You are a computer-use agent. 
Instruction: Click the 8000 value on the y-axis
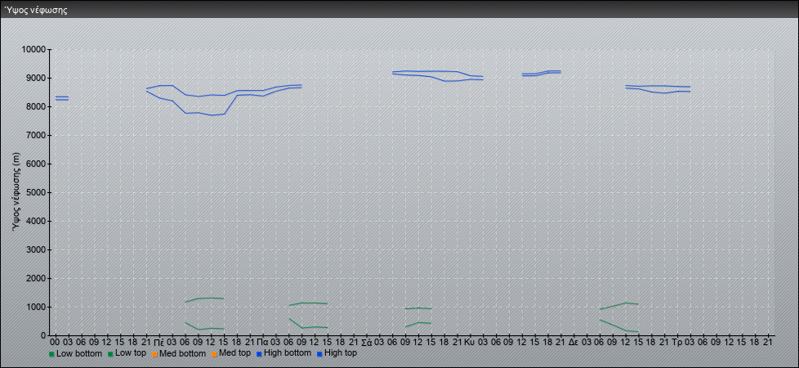coord(36,106)
